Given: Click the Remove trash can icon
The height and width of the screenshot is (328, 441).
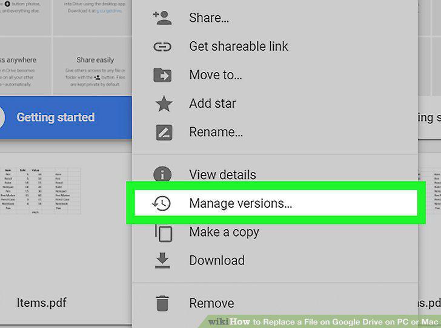Looking at the screenshot, I should click(x=162, y=303).
